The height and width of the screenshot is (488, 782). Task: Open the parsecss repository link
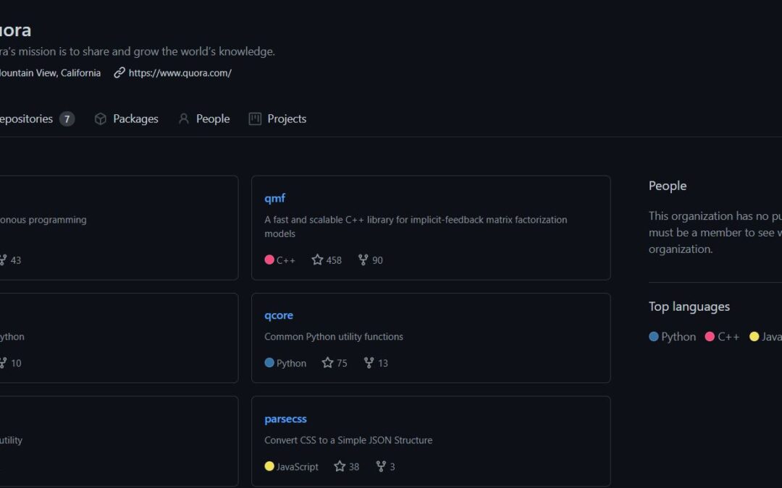click(x=285, y=419)
